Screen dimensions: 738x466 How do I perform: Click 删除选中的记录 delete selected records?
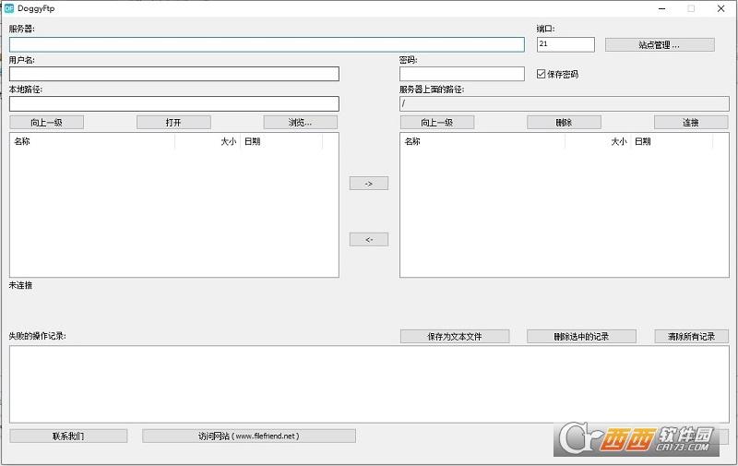pos(581,337)
